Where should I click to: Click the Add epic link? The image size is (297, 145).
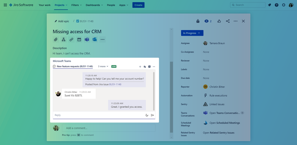pyautogui.click(x=64, y=21)
